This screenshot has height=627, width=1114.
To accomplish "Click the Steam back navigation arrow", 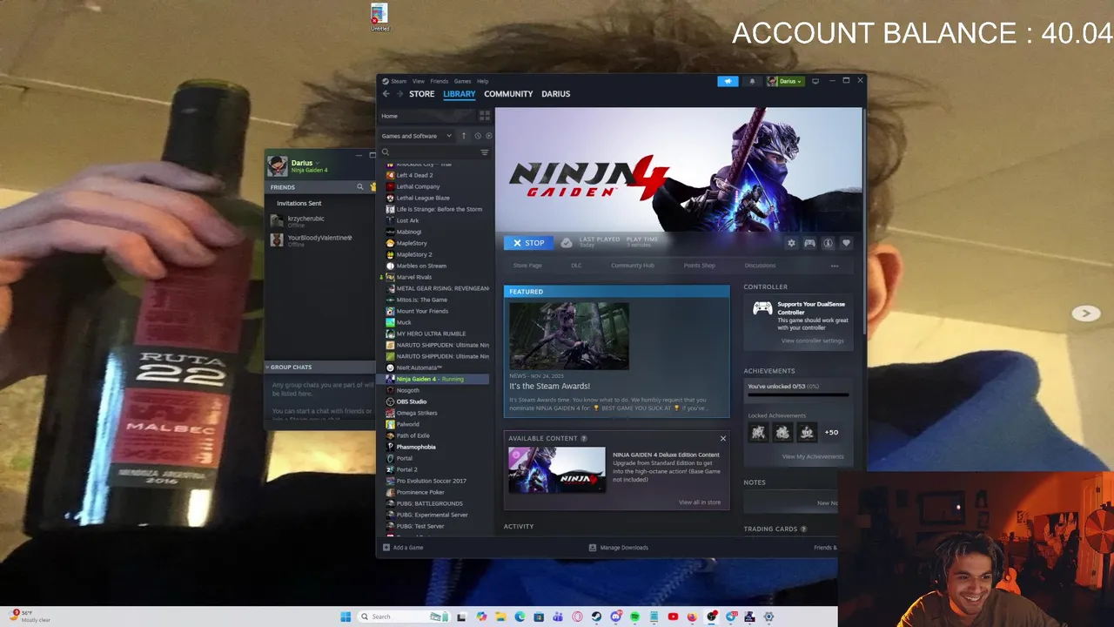I will click(386, 94).
